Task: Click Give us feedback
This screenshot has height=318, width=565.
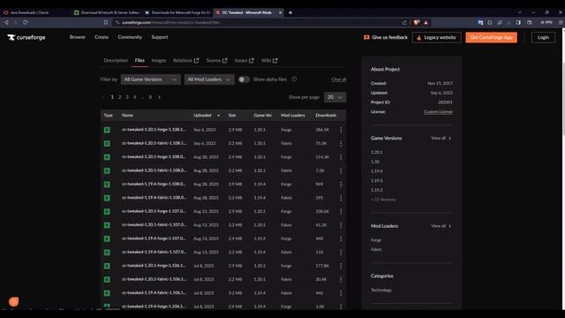Action: point(386,37)
